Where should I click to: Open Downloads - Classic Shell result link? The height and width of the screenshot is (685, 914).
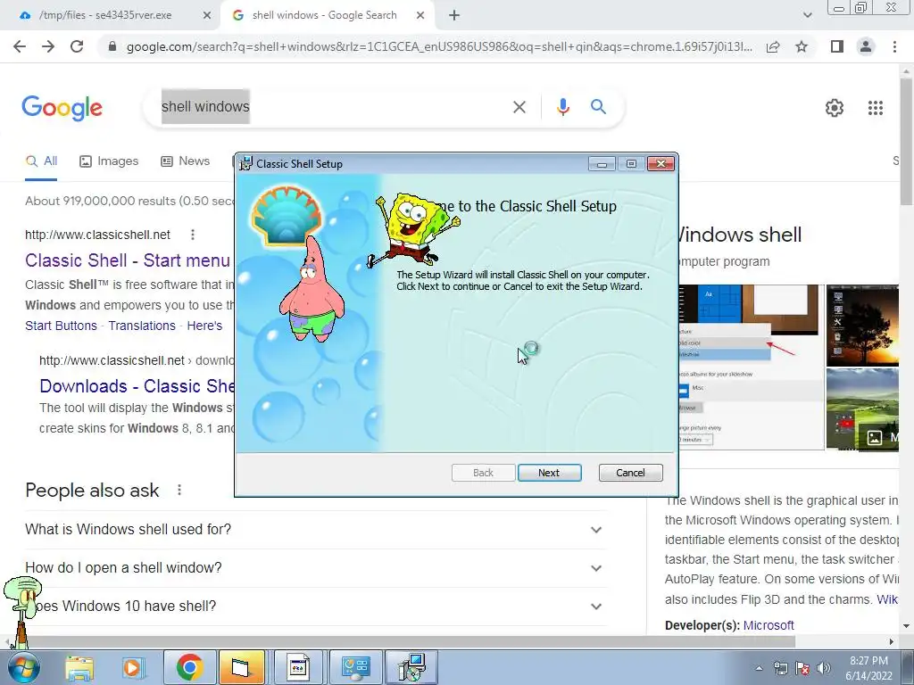[x=137, y=386]
